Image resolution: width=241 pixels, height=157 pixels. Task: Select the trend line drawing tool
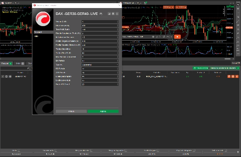[x=238, y=21]
